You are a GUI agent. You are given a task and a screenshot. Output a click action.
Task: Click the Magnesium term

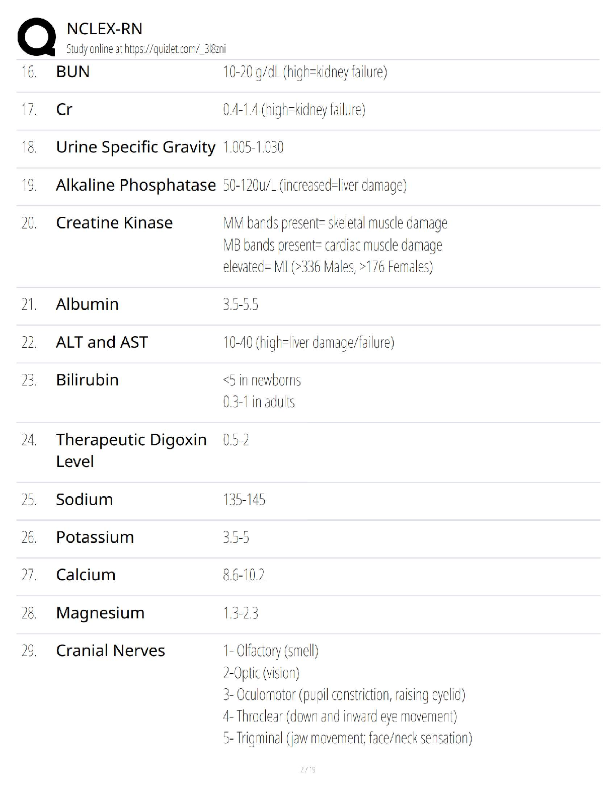point(100,613)
